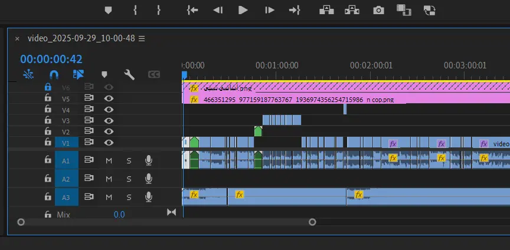Enable voice-over record on A3
This screenshot has width=510, height=250.
[149, 197]
